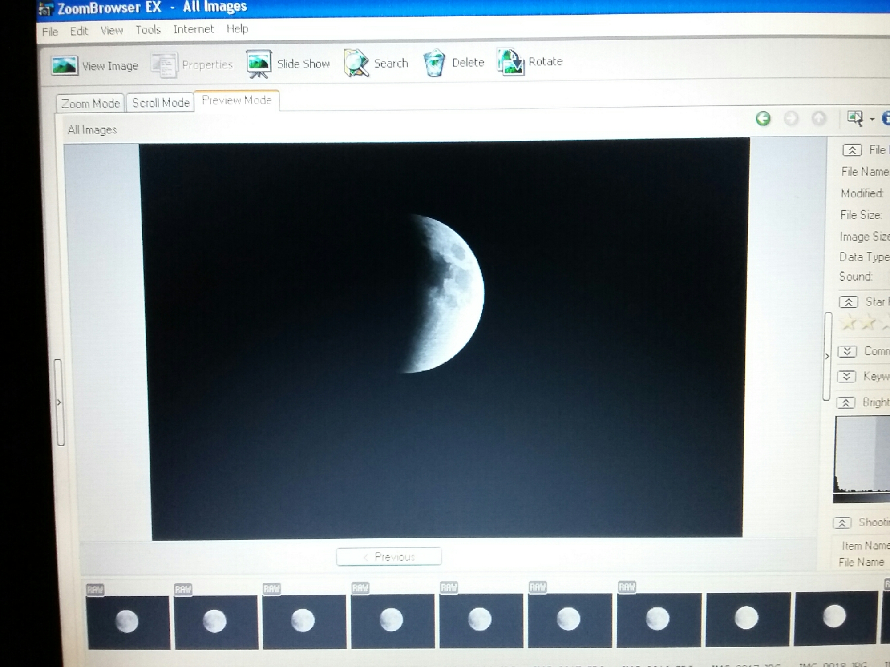This screenshot has height=667, width=890.
Task: Click the left panel splitter handle
Action: [60, 402]
